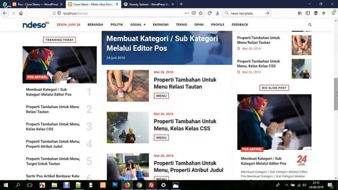Open trending item 4 'Properti Atribut Judul'
The width and height of the screenshot is (338, 190).
pos(53,144)
